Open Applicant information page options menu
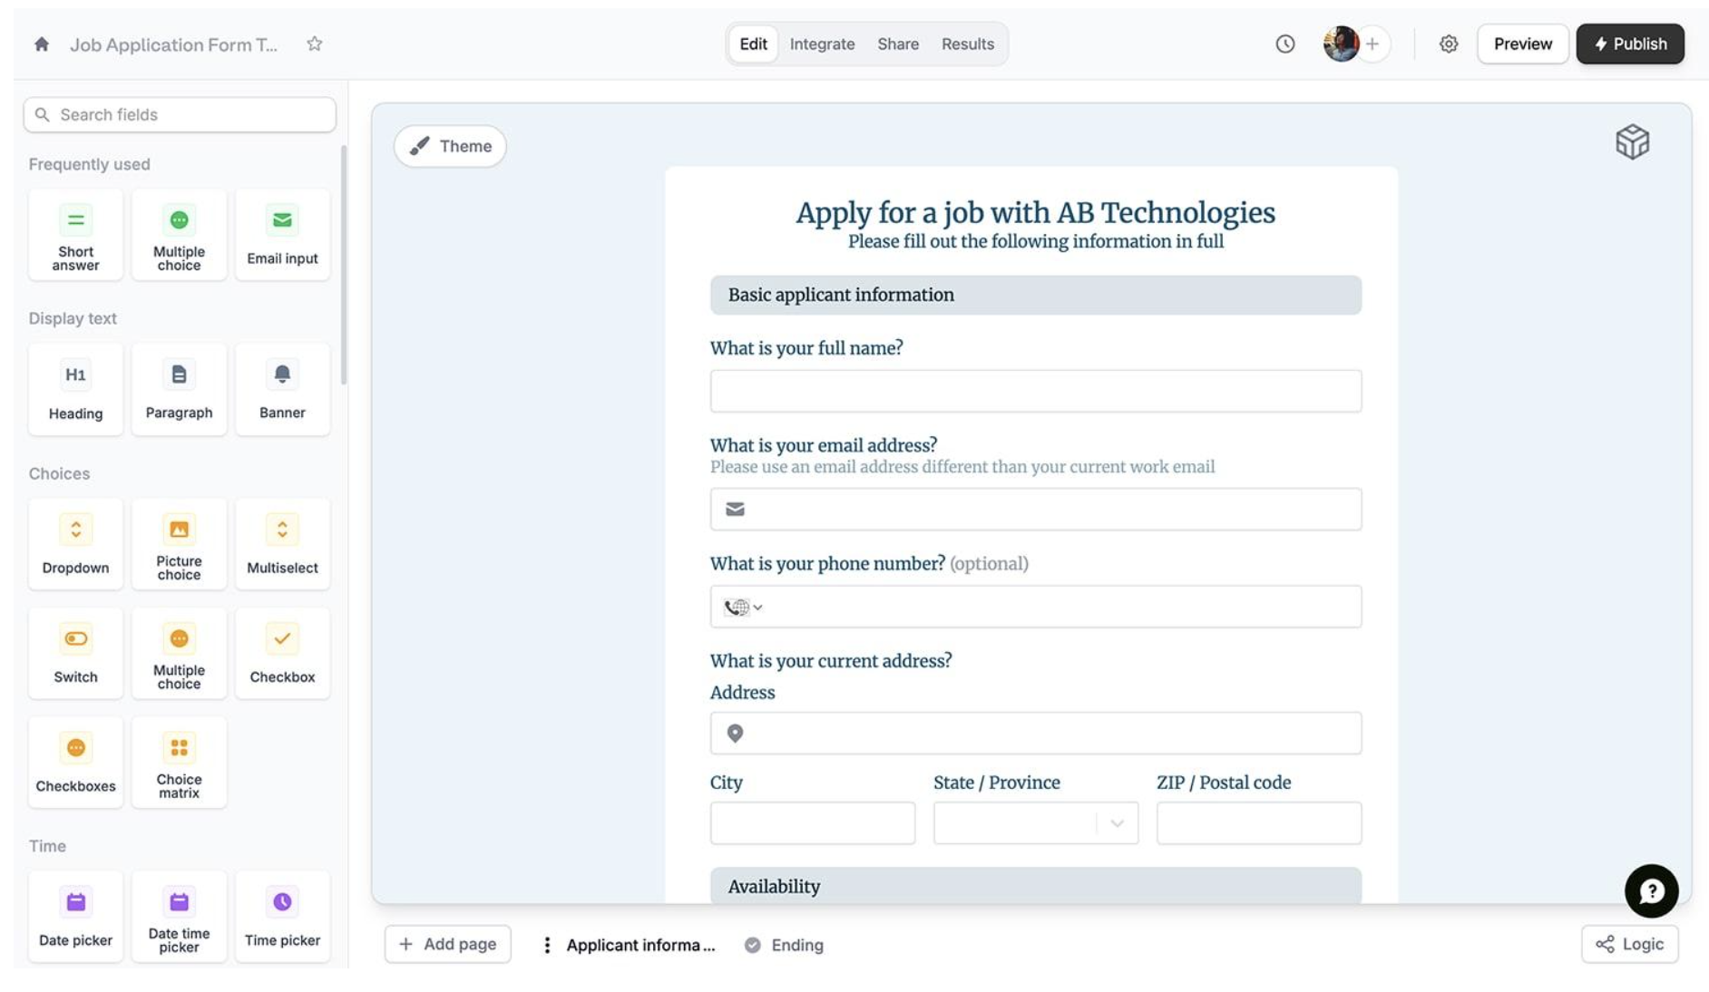Screen dimensions: 1709x992 [x=547, y=945]
